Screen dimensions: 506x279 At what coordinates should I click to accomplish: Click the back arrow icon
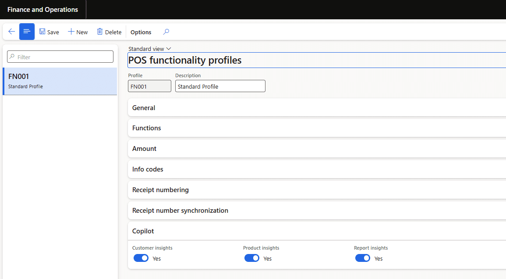coord(11,32)
